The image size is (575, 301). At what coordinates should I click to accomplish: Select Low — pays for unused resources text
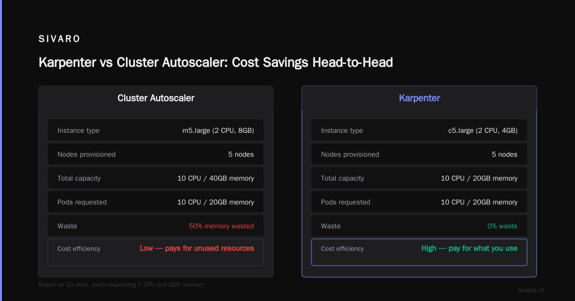(197, 248)
